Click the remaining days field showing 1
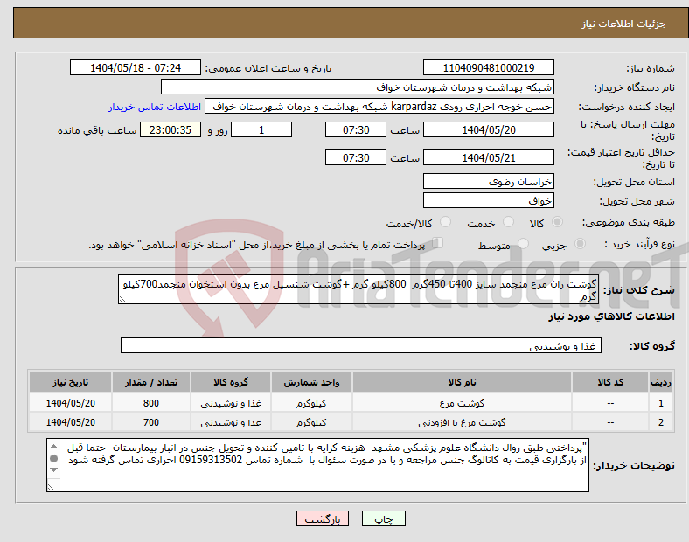Image resolution: width=689 pixels, height=542 pixels. (x=261, y=130)
